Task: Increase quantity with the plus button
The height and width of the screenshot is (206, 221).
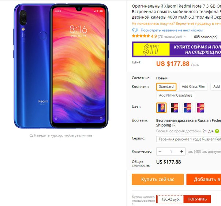Action: [181, 151]
